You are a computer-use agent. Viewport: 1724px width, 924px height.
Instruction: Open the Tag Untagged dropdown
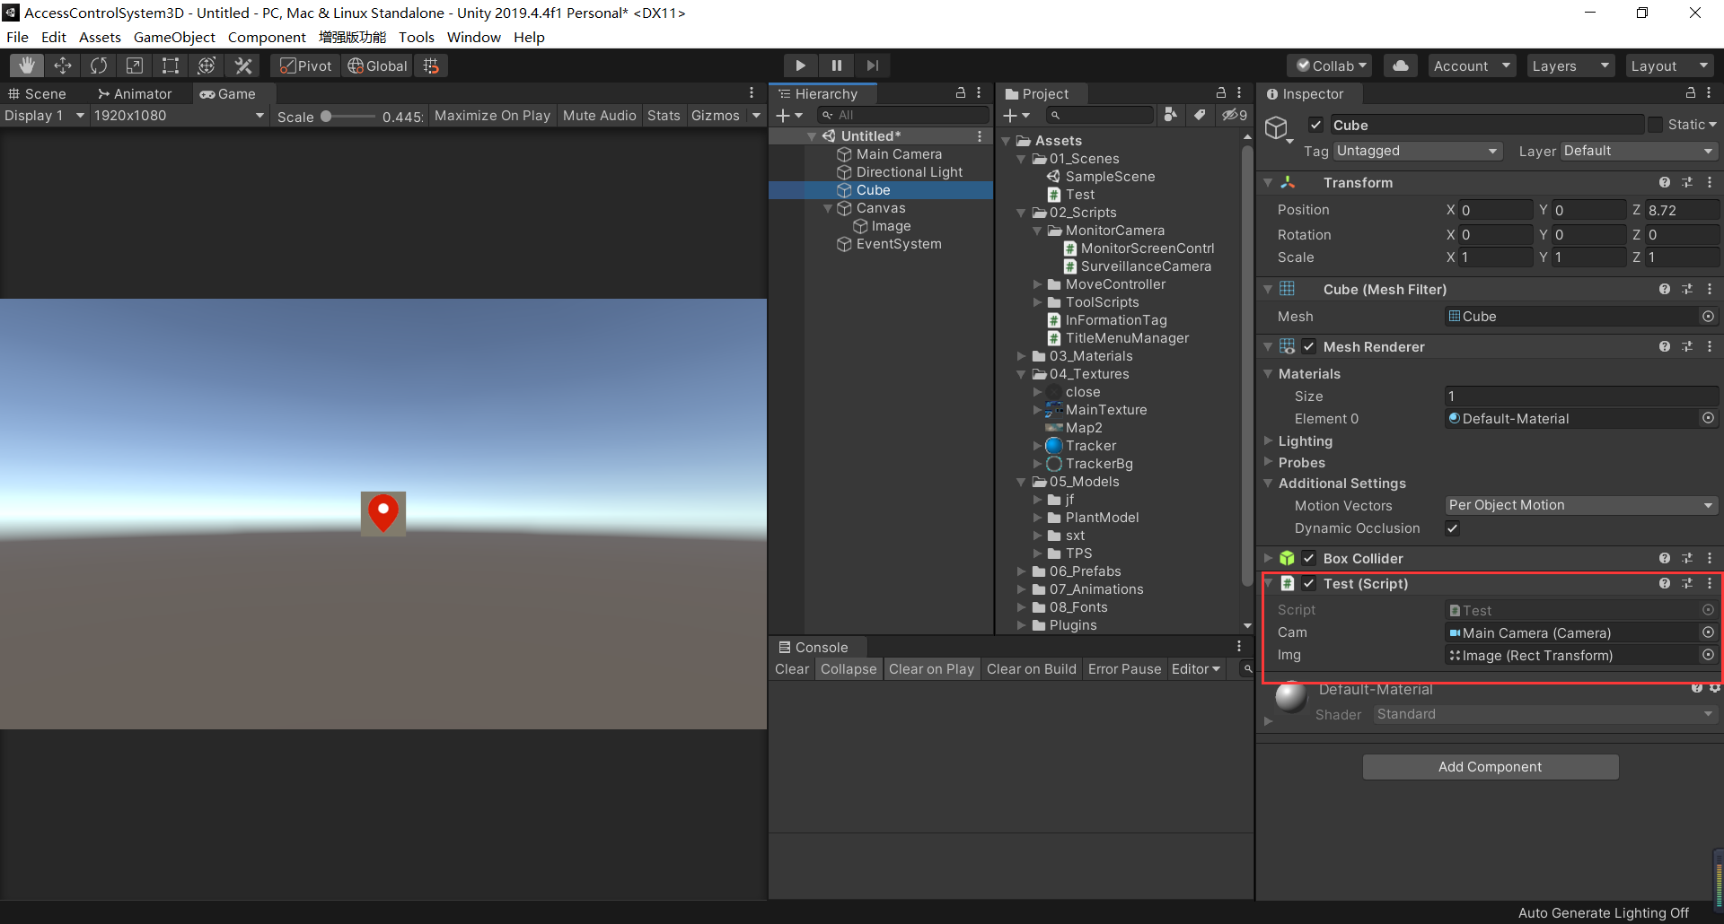pos(1417,151)
